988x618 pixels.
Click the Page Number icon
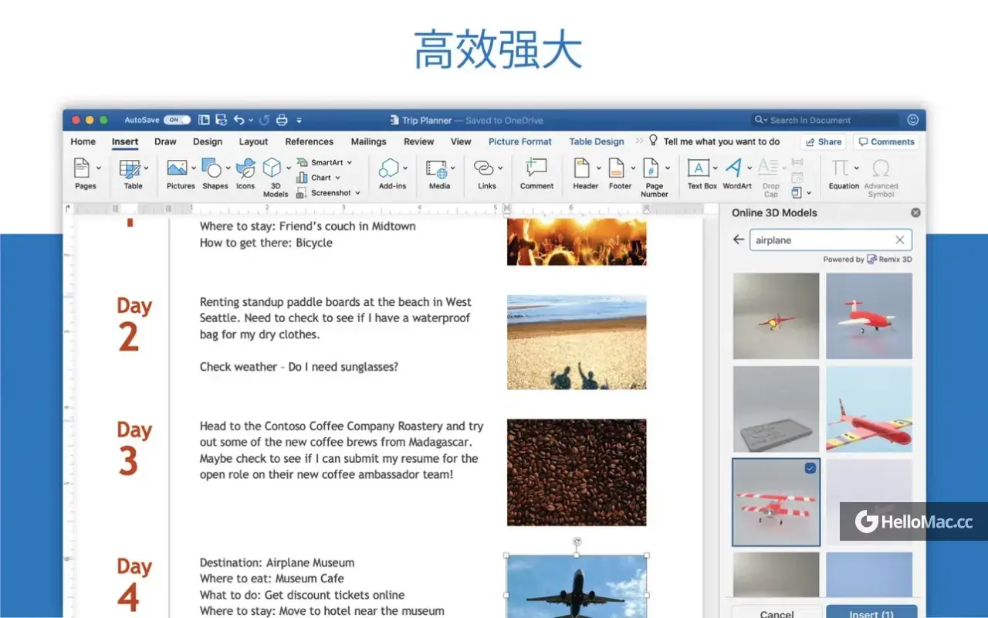tap(651, 168)
